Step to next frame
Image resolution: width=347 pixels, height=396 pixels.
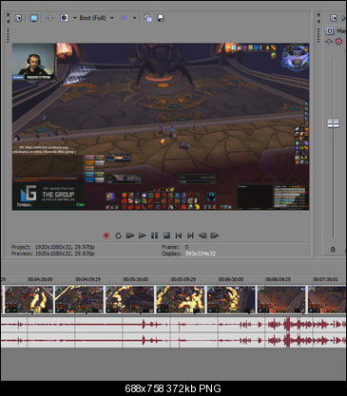pyautogui.click(x=215, y=236)
